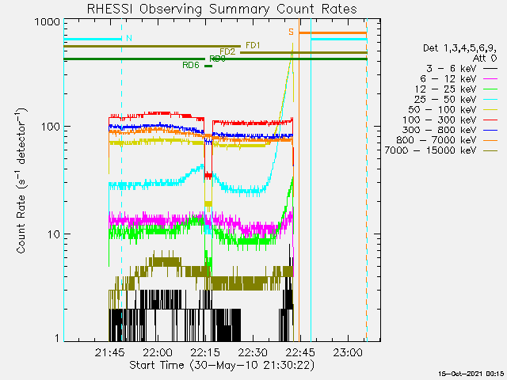Click the y-axis tick label '1000'
The image size is (507, 380).
48,22
